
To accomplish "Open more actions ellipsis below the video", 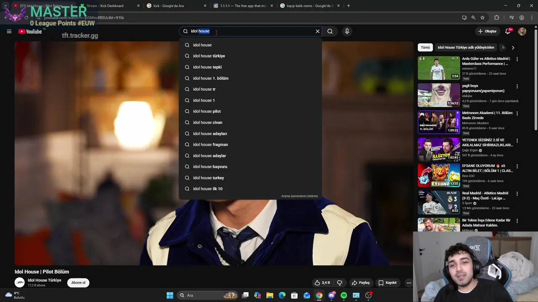I will point(409,283).
